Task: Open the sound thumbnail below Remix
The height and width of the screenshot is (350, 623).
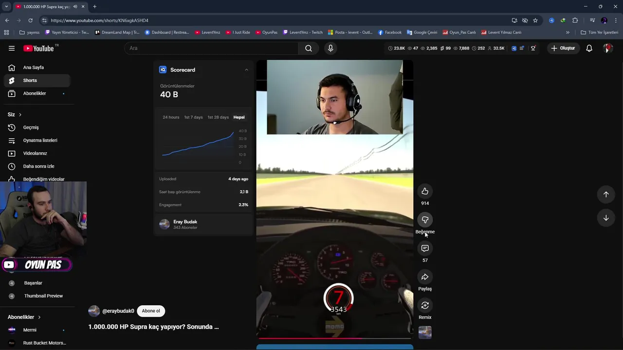Action: point(425,332)
